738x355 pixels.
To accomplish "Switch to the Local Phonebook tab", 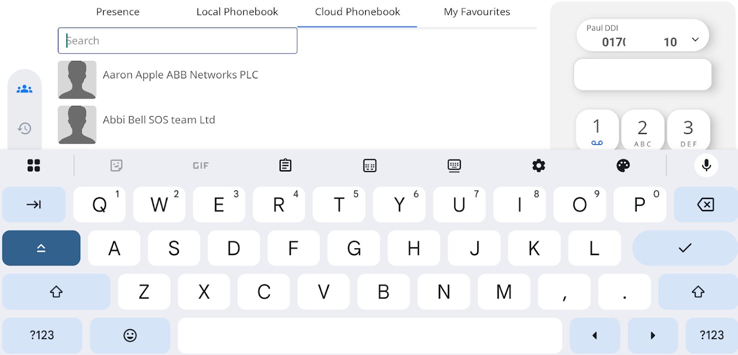I will [237, 12].
